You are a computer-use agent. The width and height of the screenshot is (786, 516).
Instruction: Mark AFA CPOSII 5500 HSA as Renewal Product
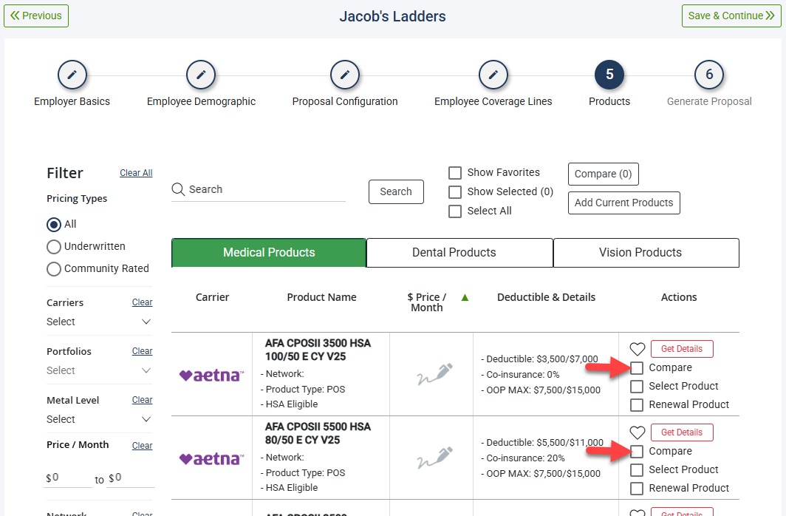pyautogui.click(x=637, y=489)
